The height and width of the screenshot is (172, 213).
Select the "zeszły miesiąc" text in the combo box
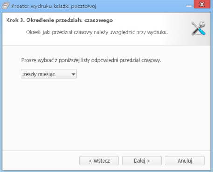pyautogui.click(x=39, y=74)
